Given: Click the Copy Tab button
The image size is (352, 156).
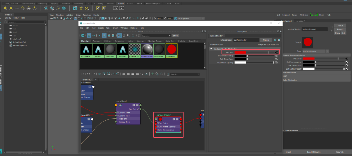Looking at the screenshot, I should 339,152.
